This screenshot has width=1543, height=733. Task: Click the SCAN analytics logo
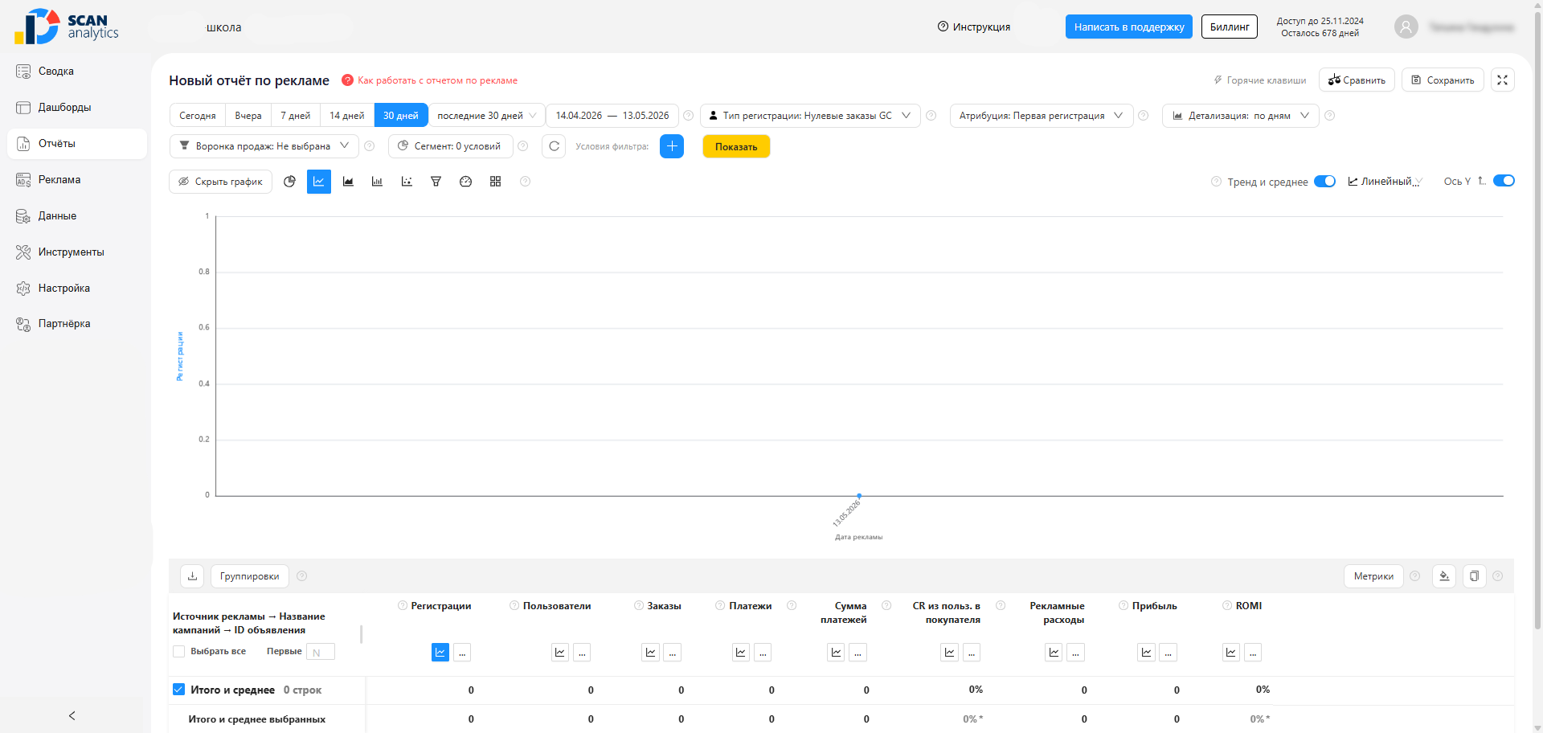point(67,27)
